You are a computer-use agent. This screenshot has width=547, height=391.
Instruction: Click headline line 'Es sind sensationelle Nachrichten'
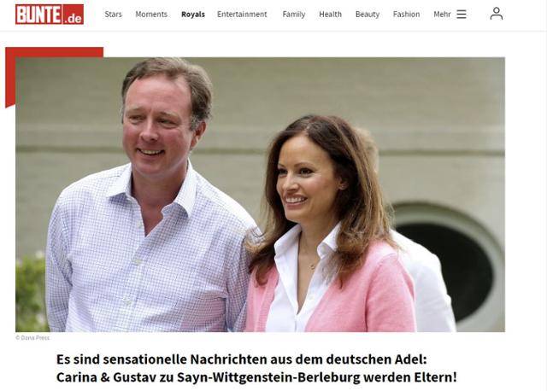241,359
